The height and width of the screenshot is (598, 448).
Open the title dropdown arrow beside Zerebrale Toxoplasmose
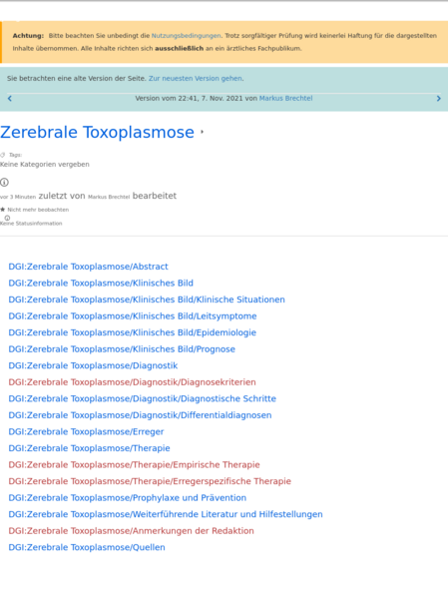(203, 132)
